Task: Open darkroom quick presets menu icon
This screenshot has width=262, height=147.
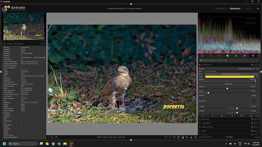Action: (49, 137)
